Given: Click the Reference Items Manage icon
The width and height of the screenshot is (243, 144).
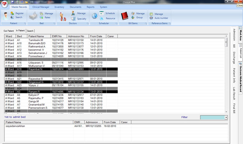Looking at the screenshot, I should pyautogui.click(x=151, y=14).
